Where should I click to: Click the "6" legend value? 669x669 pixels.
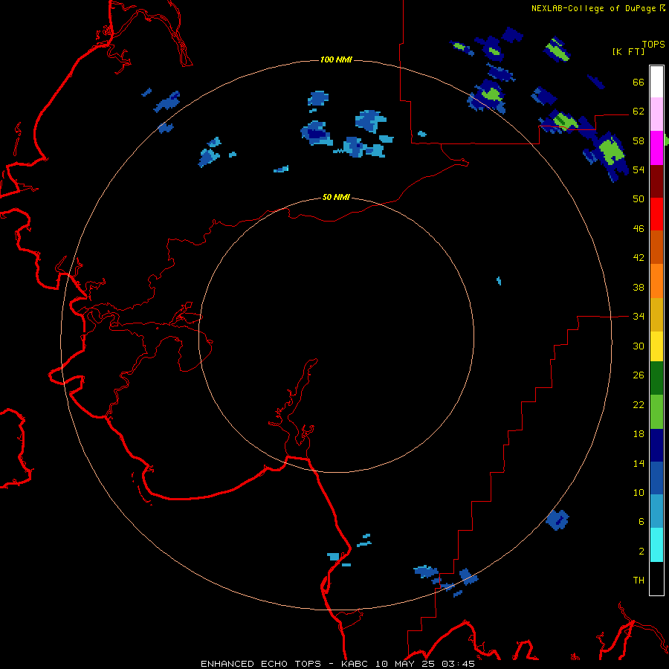coord(641,522)
